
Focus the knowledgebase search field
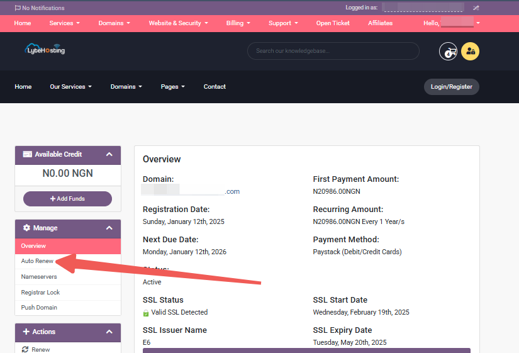[x=333, y=51]
